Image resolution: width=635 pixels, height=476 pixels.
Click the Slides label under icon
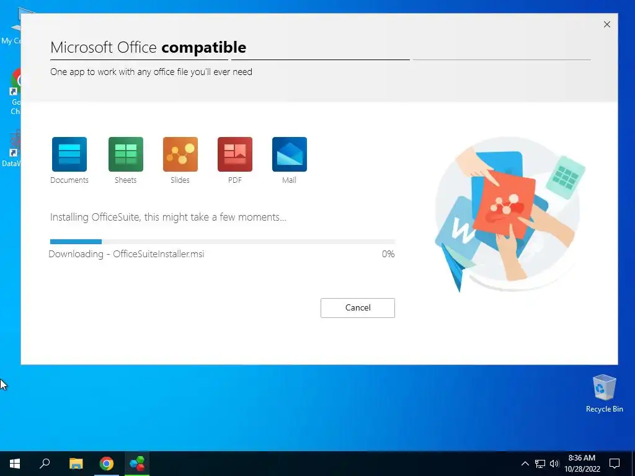[x=180, y=180]
